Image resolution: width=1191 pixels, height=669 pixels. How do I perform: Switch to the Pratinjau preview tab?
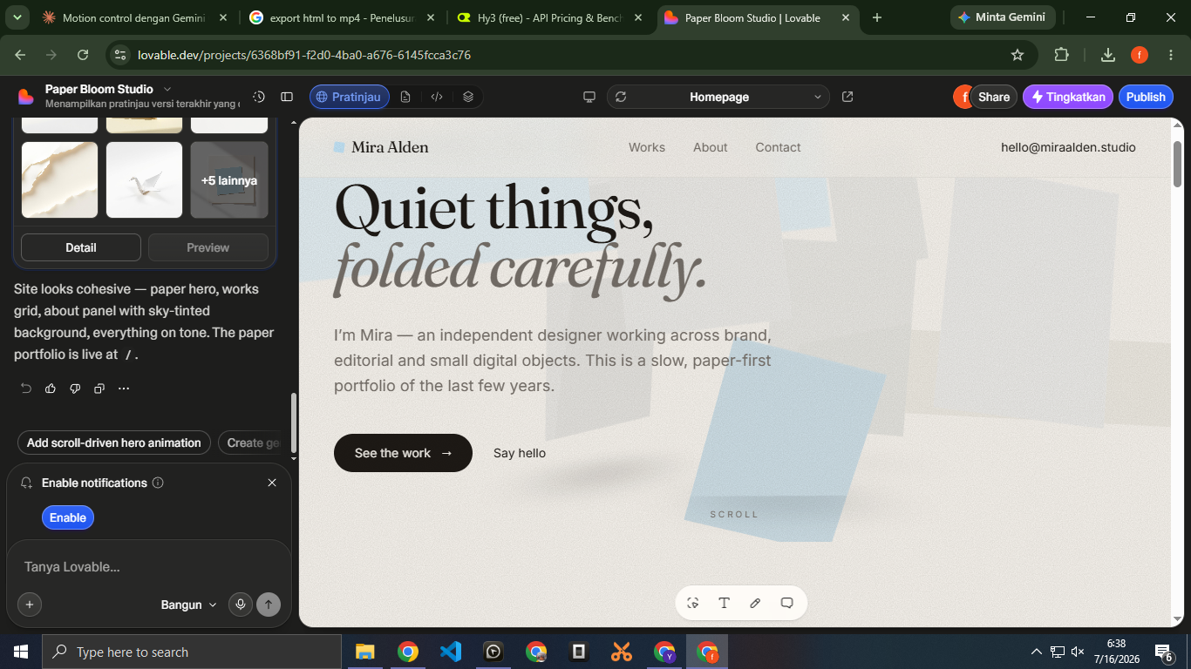click(x=349, y=97)
